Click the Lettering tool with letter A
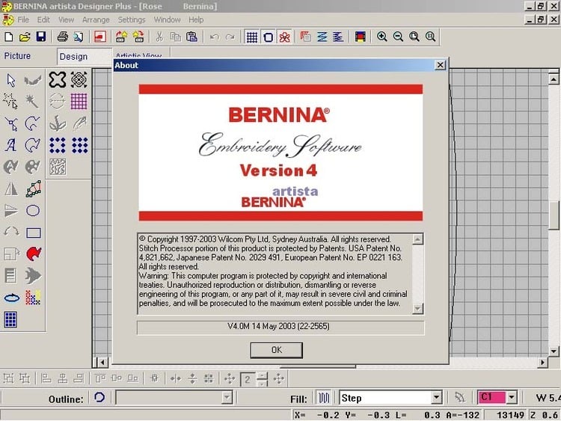The image size is (561, 421). coord(11,145)
